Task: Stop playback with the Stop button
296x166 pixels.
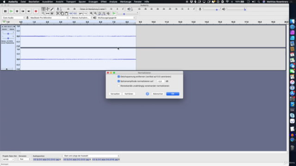Action: (17, 11)
